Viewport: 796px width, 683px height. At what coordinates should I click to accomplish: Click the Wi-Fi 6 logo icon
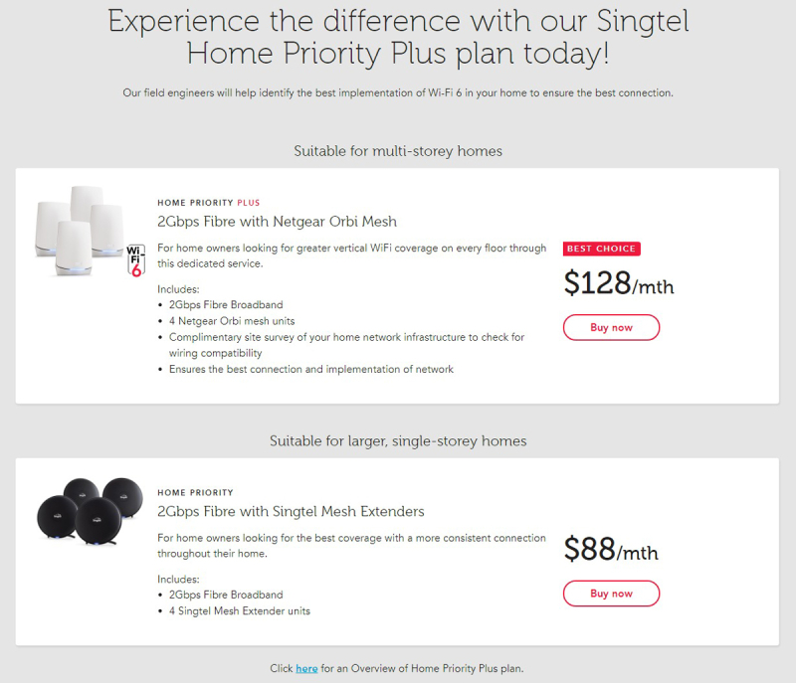136,260
